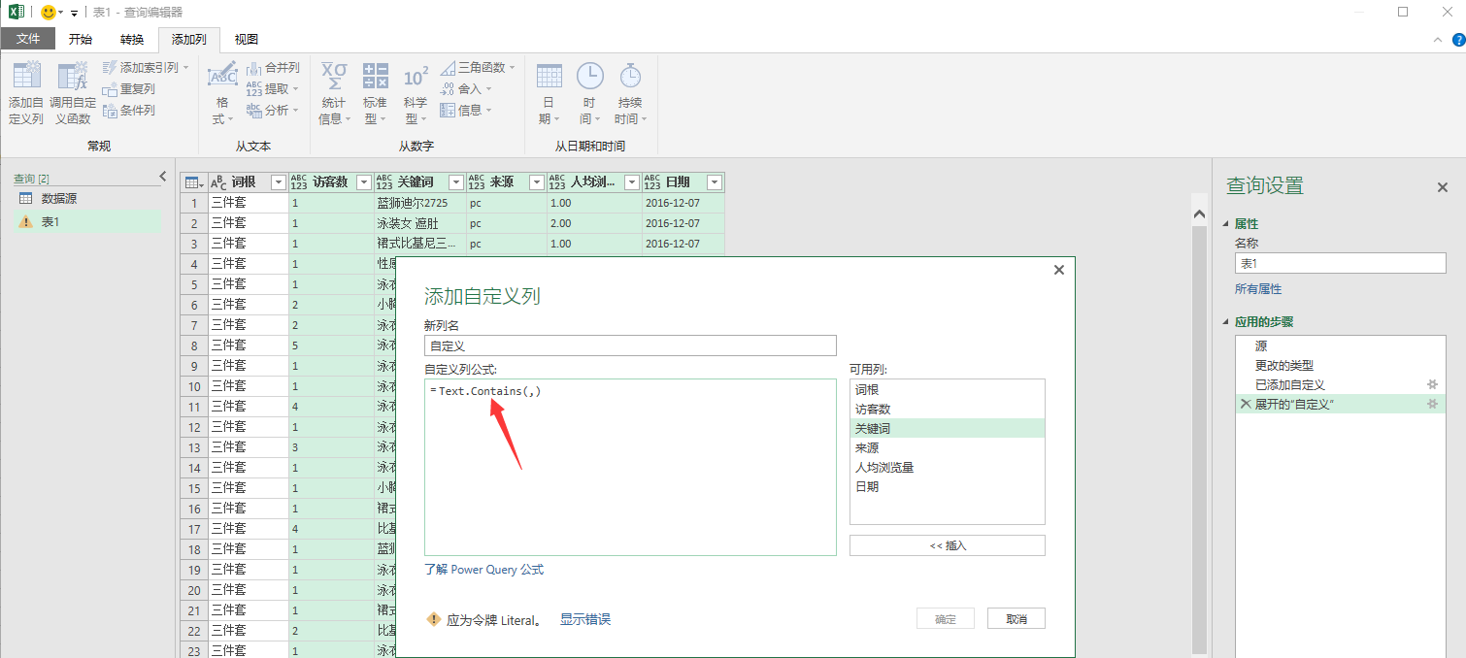Screen dimensions: 1466x658
Task: Click the data type icon of 日期 column
Action: [x=652, y=182]
